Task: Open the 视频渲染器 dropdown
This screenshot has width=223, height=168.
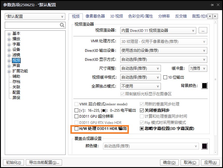Action: [158, 30]
